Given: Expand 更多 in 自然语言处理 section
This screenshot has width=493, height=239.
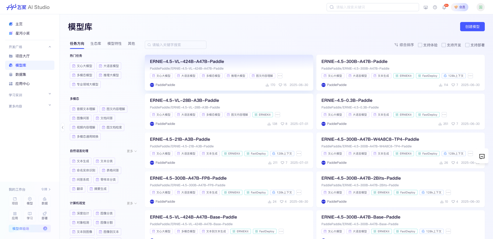Looking at the screenshot, I should click(x=132, y=151).
